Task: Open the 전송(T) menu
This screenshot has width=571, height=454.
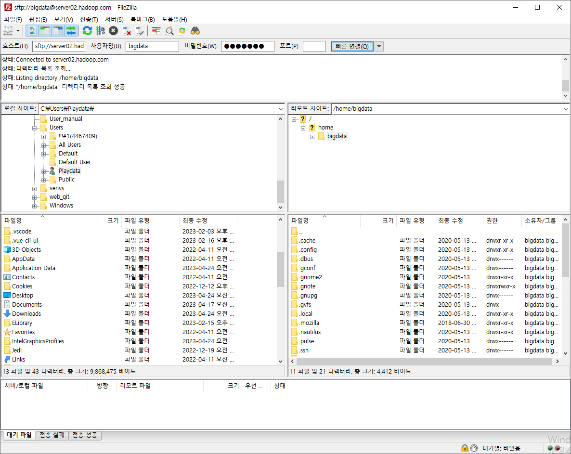Action: click(x=89, y=19)
